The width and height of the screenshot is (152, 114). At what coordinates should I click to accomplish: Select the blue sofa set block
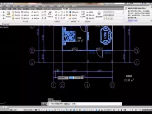coord(106,35)
